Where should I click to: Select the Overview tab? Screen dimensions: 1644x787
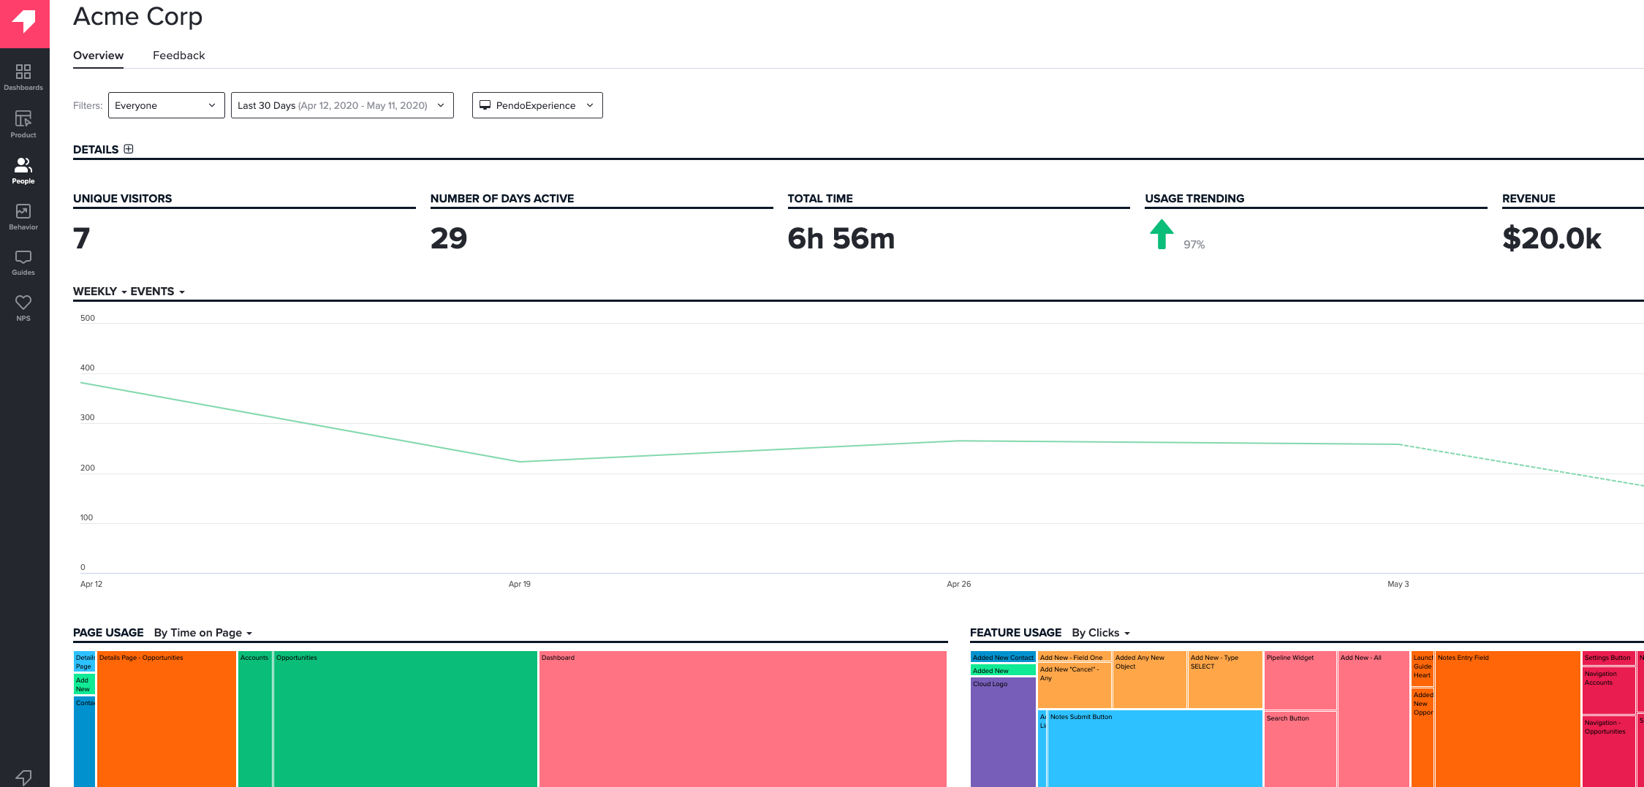pos(98,56)
